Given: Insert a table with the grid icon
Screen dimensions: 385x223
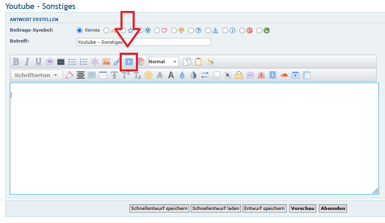Looking at the screenshot, I should point(307,75).
